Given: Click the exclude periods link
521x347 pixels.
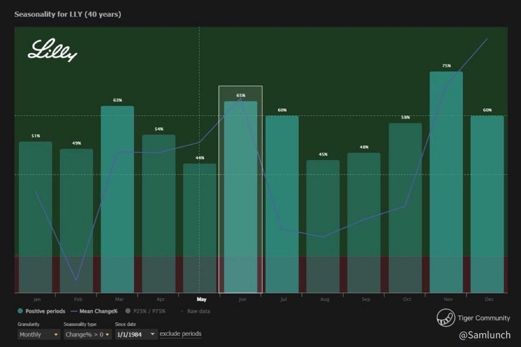Looking at the screenshot, I should click(x=181, y=334).
